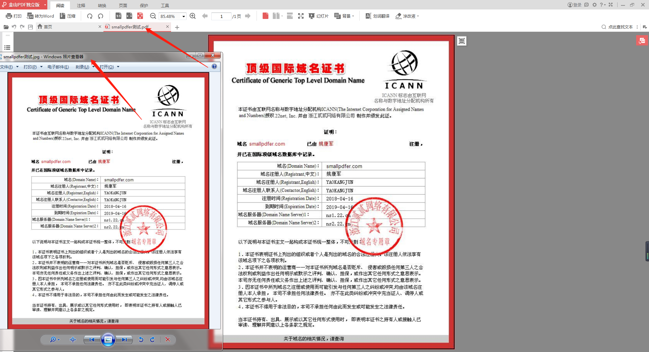Click the undo icon in quick toolbar
Viewport: 649px width, 352px height.
[x=14, y=27]
